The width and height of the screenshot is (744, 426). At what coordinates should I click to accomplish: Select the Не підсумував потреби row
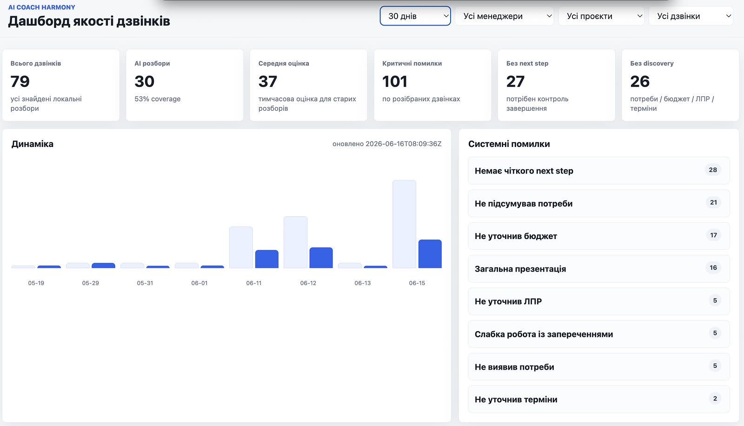(599, 203)
